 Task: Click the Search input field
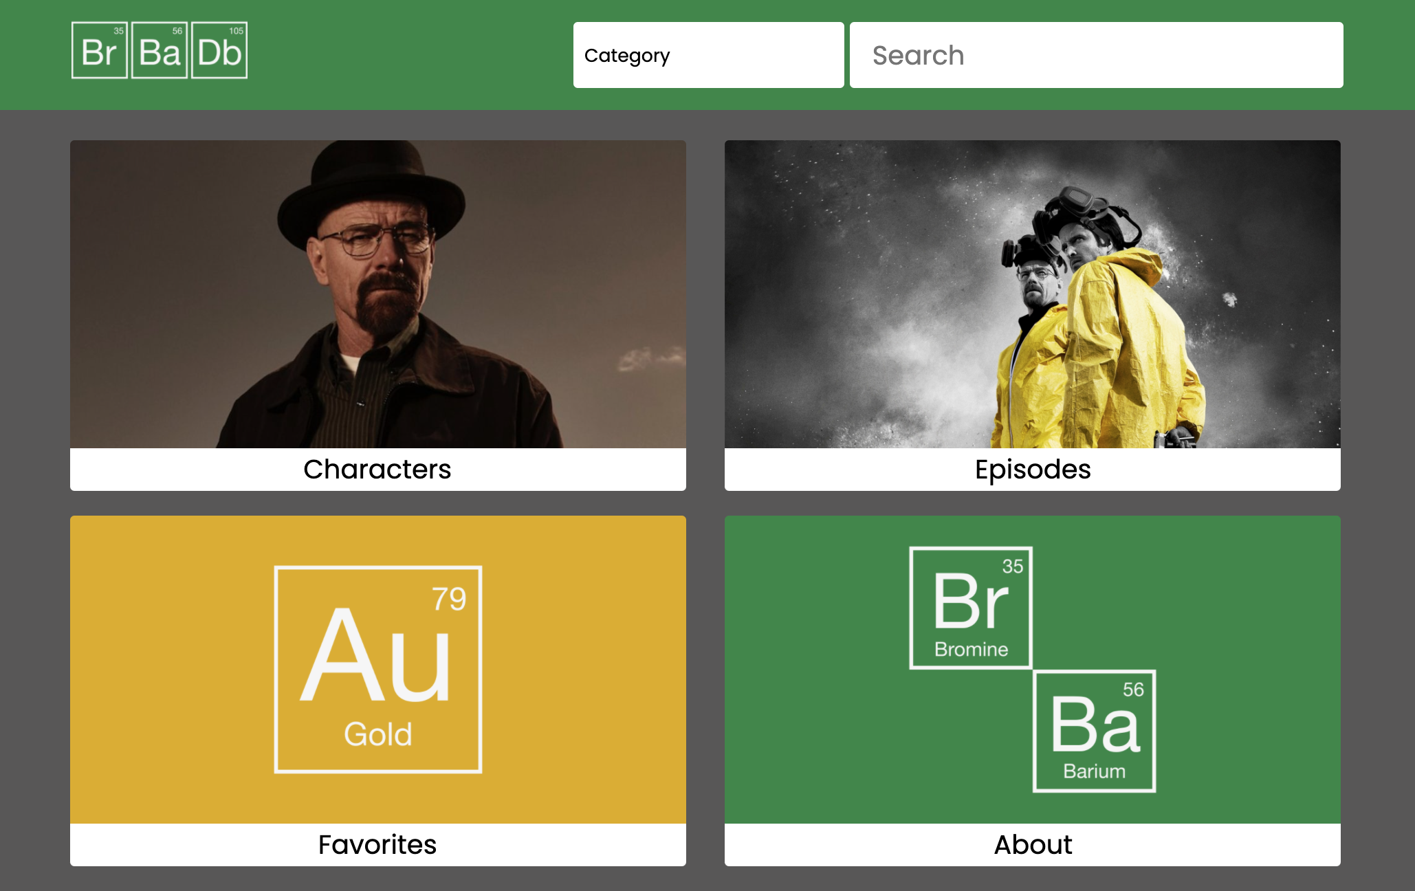pos(1095,55)
